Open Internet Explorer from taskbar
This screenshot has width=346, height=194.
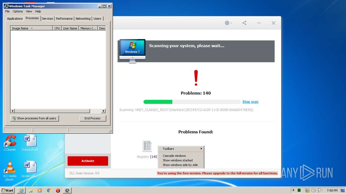[21, 190]
